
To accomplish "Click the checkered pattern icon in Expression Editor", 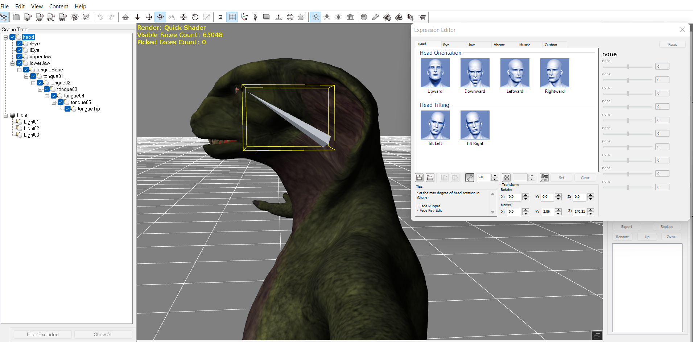I will point(506,178).
